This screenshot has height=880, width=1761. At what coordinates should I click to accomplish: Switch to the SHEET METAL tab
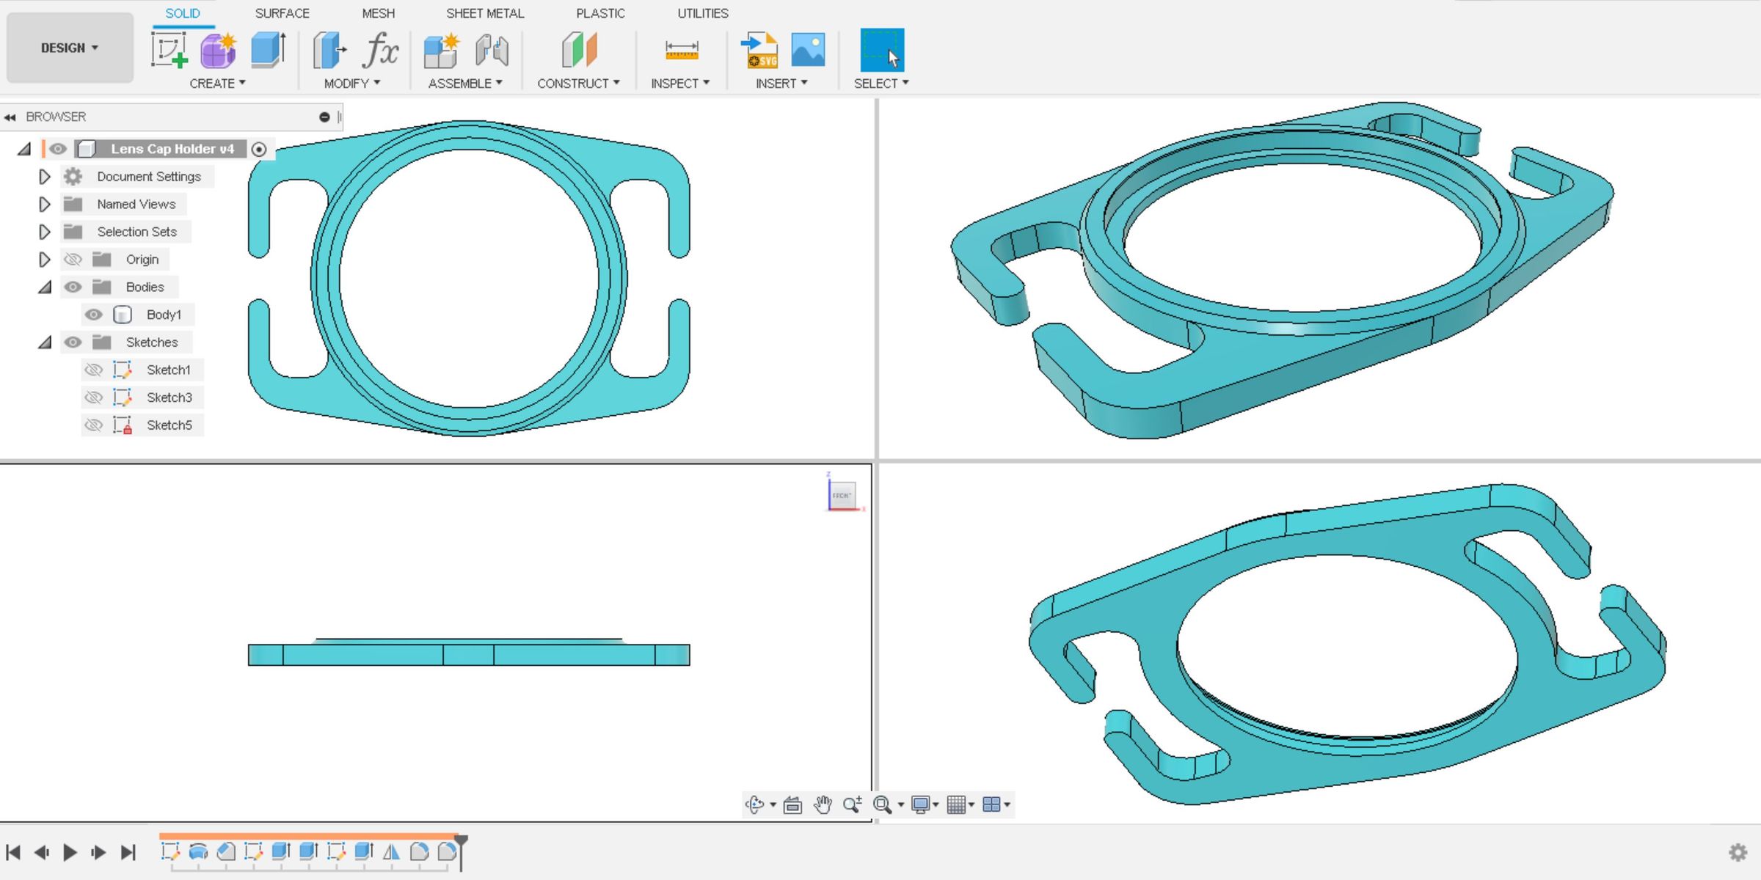(485, 12)
